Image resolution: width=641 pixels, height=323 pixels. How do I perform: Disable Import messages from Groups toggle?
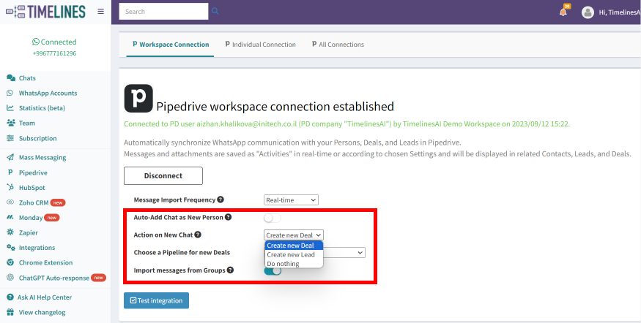[273, 271]
